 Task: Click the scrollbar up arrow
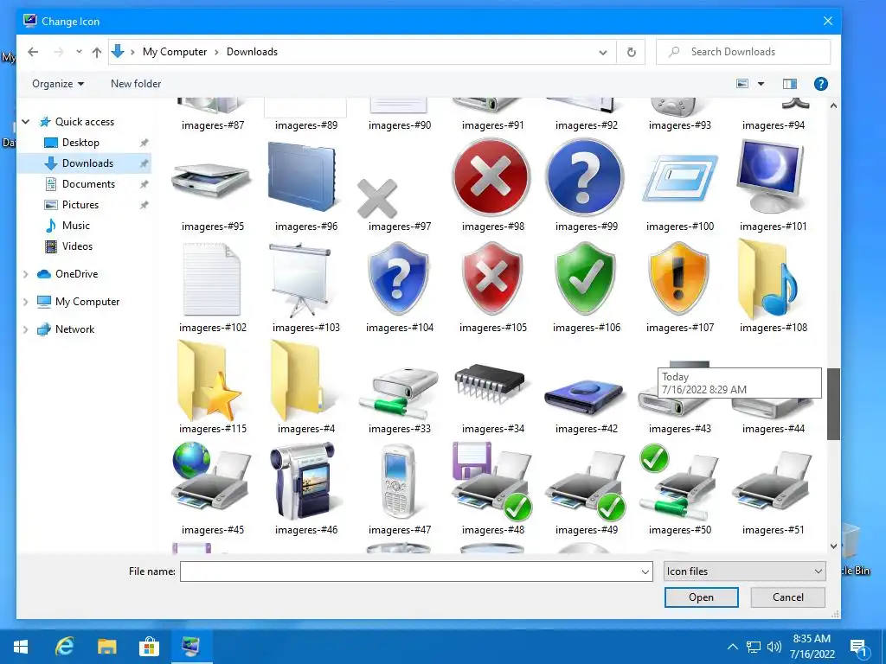(833, 105)
